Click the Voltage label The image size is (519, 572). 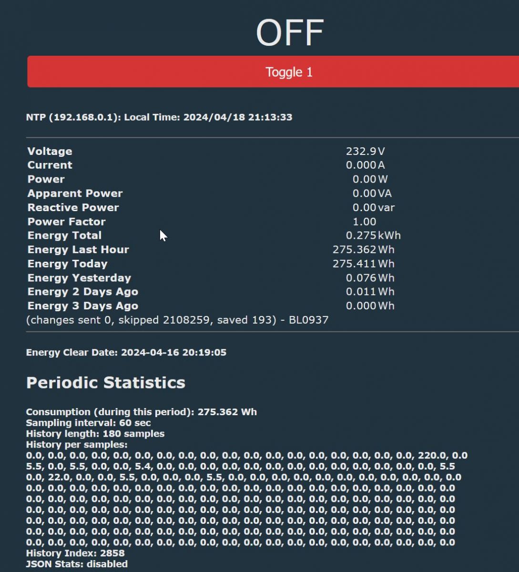click(50, 151)
